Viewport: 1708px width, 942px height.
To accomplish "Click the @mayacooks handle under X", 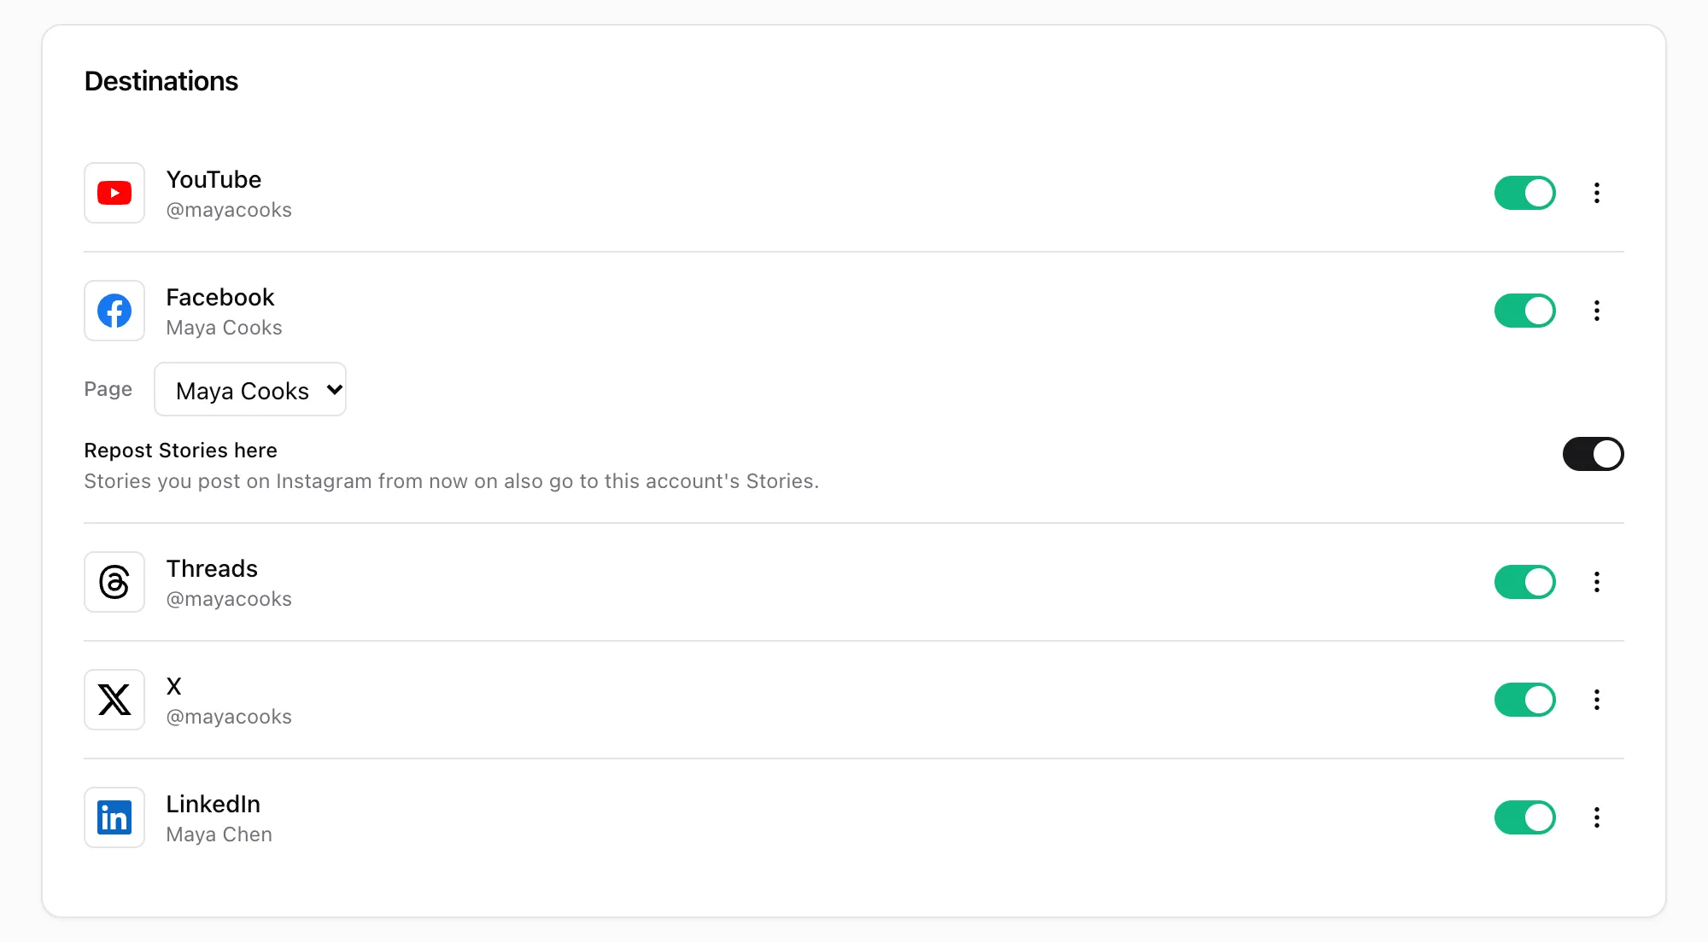I will coord(229,717).
